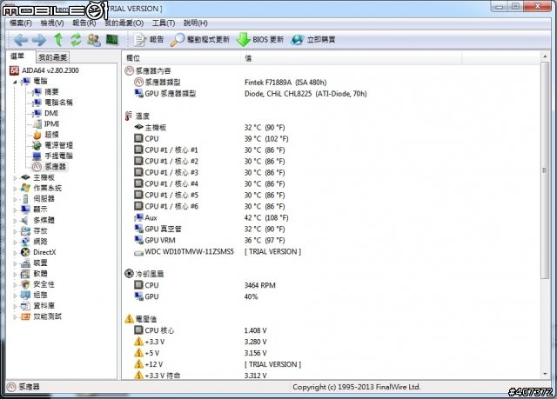Image resolution: width=557 pixels, height=399 pixels.
Task: Open the 工具(T) menu
Action: coord(164,23)
